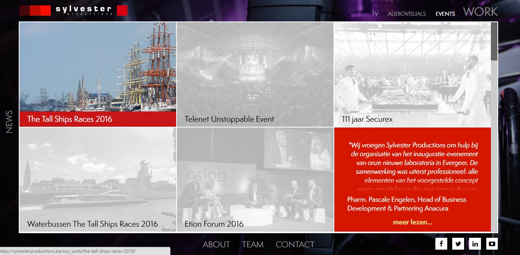520x255 pixels.
Task: Go to the CONTACT page
Action: click(x=295, y=244)
